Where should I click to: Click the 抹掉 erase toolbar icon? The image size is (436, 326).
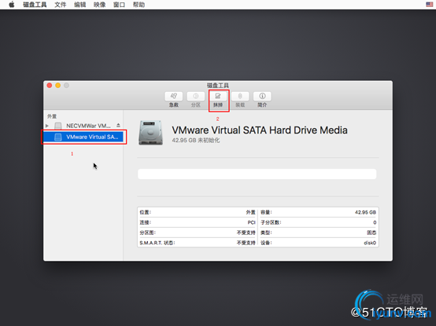pyautogui.click(x=218, y=97)
